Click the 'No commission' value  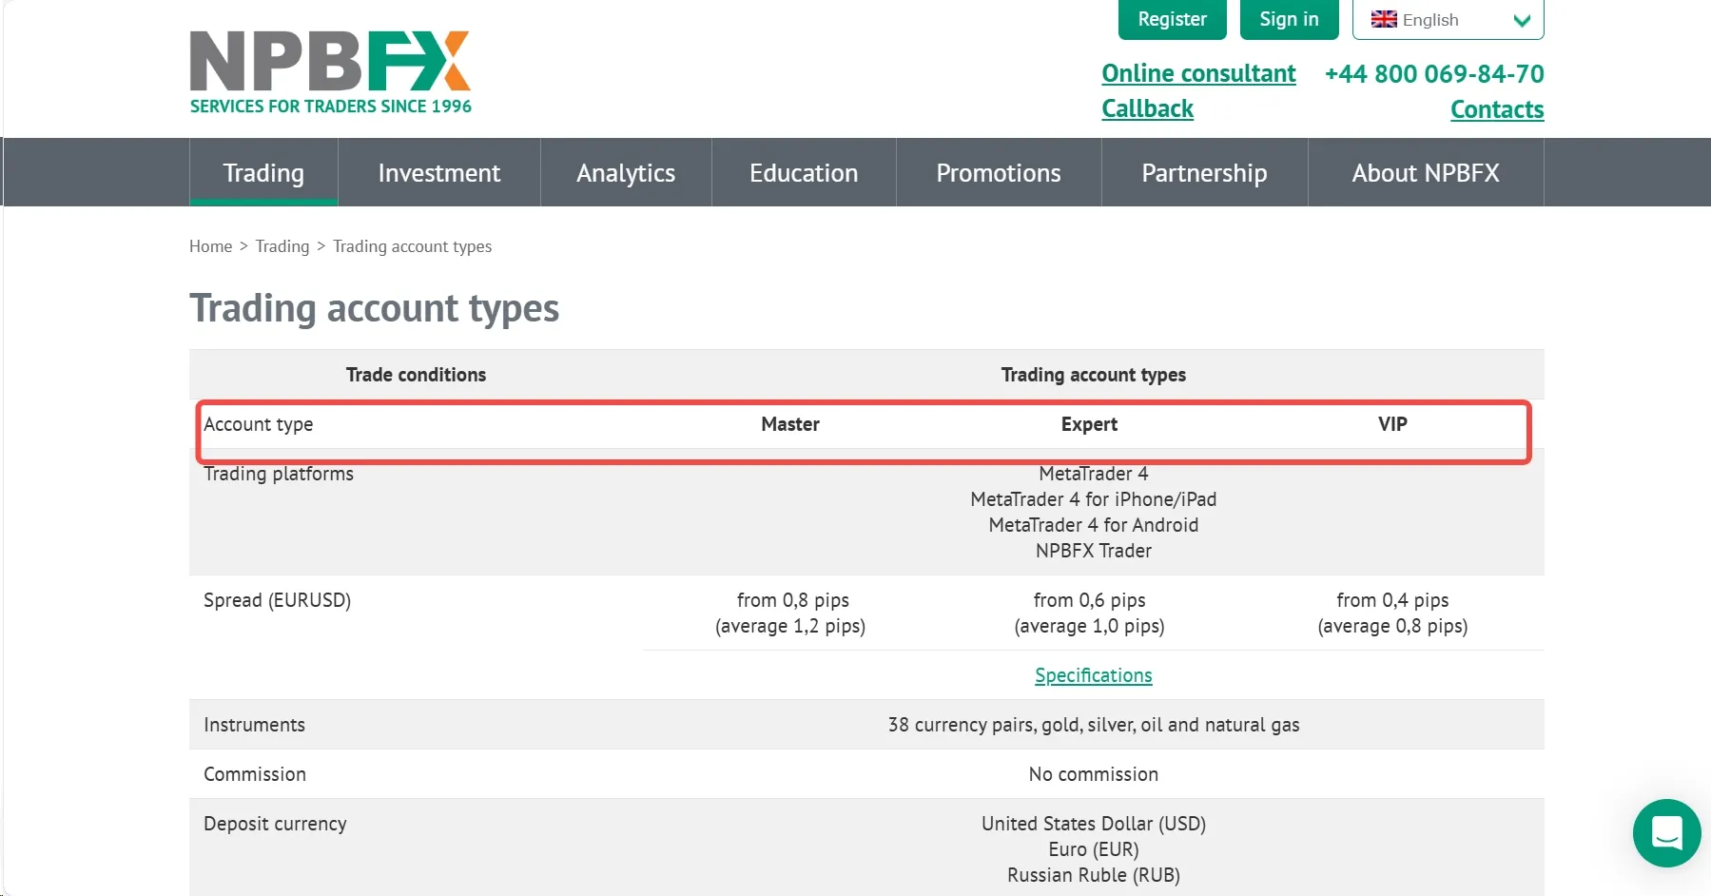1093,774
